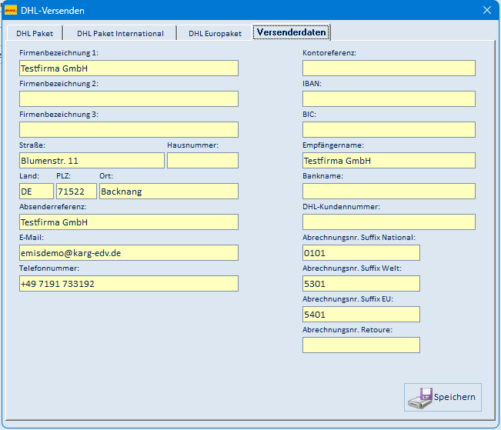
Task: Select the Empfängername field
Action: [x=389, y=160]
